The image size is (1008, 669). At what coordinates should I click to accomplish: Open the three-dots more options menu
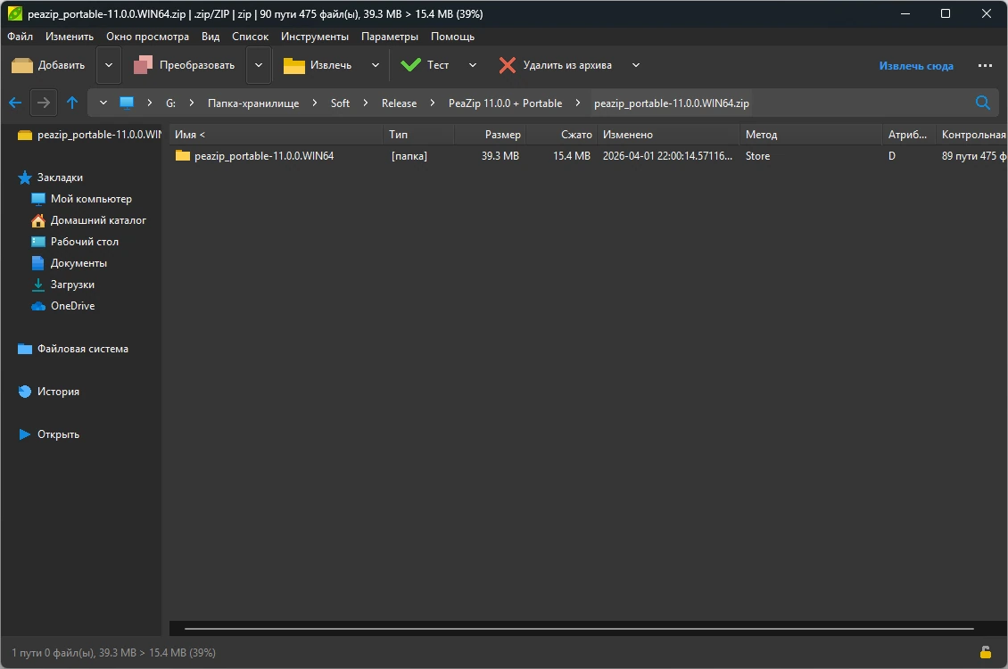985,65
